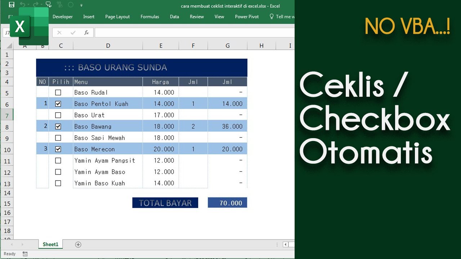The width and height of the screenshot is (461, 259).
Task: Click the TOTAL BAYAR label cell
Action: click(165, 203)
